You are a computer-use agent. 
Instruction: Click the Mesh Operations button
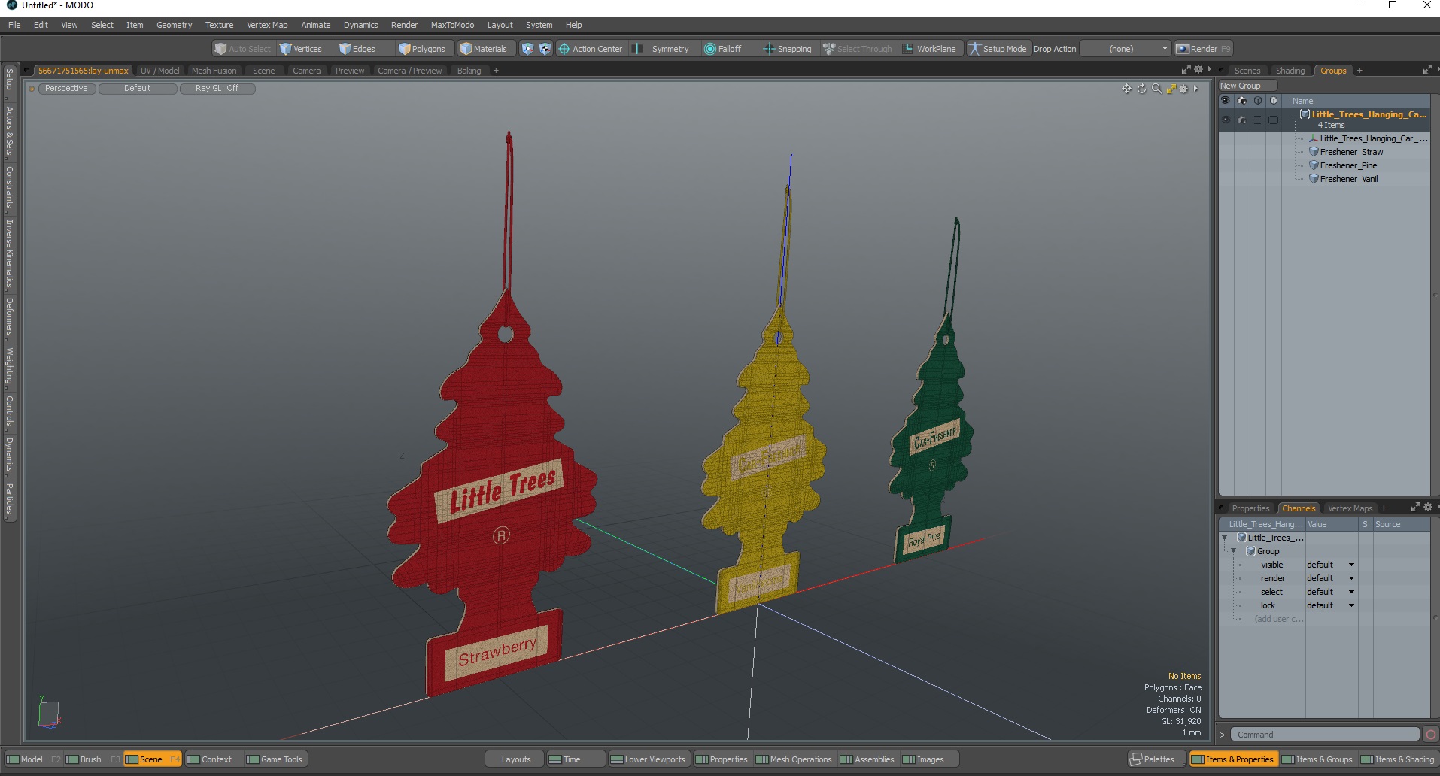[x=794, y=759]
